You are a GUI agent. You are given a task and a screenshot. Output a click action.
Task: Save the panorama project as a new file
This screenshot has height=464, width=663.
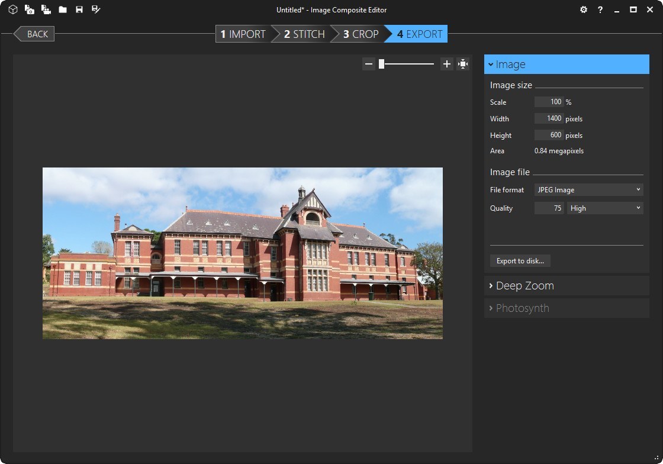[96, 9]
